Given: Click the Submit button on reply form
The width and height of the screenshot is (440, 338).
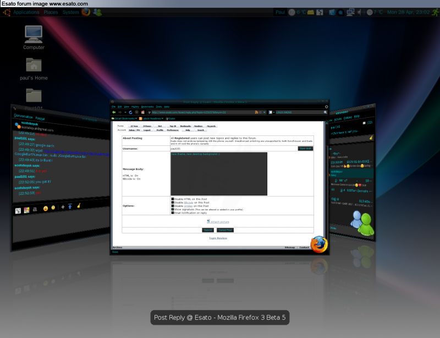Looking at the screenshot, I should pos(208,230).
